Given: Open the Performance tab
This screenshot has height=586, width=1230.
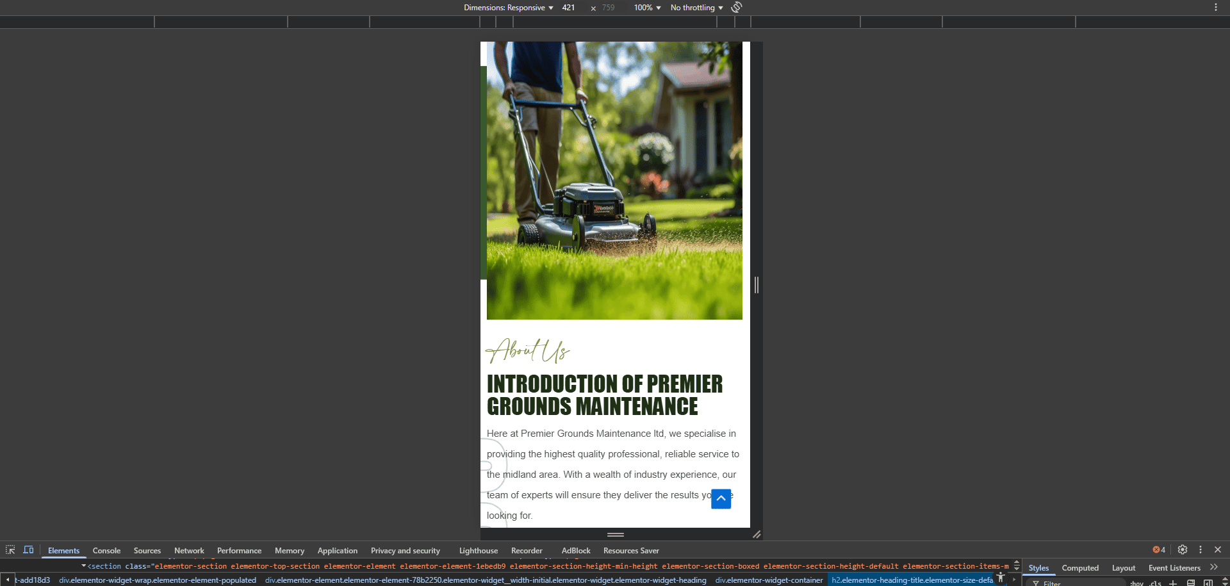Looking at the screenshot, I should pyautogui.click(x=239, y=550).
